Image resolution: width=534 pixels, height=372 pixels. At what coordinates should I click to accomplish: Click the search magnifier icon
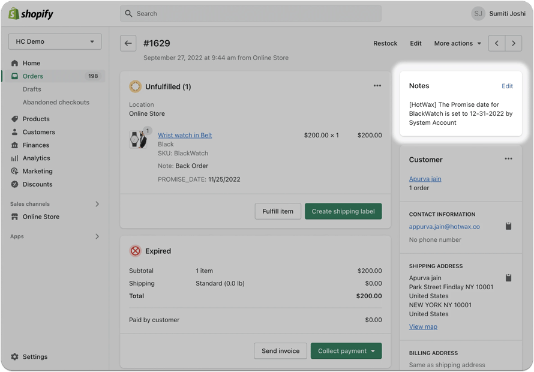click(128, 14)
